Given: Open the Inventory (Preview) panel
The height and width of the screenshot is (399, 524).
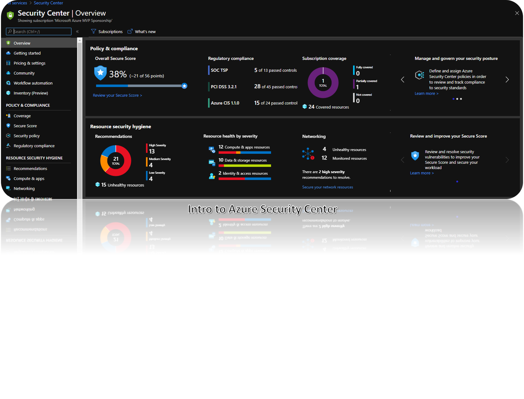Looking at the screenshot, I should click(31, 93).
